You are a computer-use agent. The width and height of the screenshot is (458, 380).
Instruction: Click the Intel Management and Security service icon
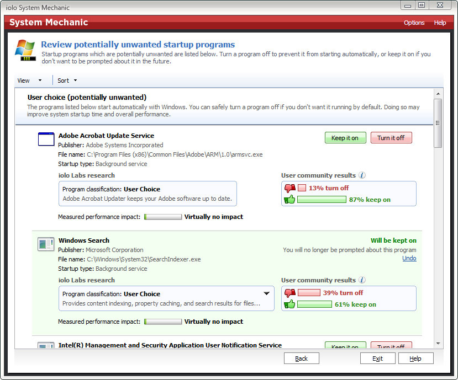coord(46,345)
